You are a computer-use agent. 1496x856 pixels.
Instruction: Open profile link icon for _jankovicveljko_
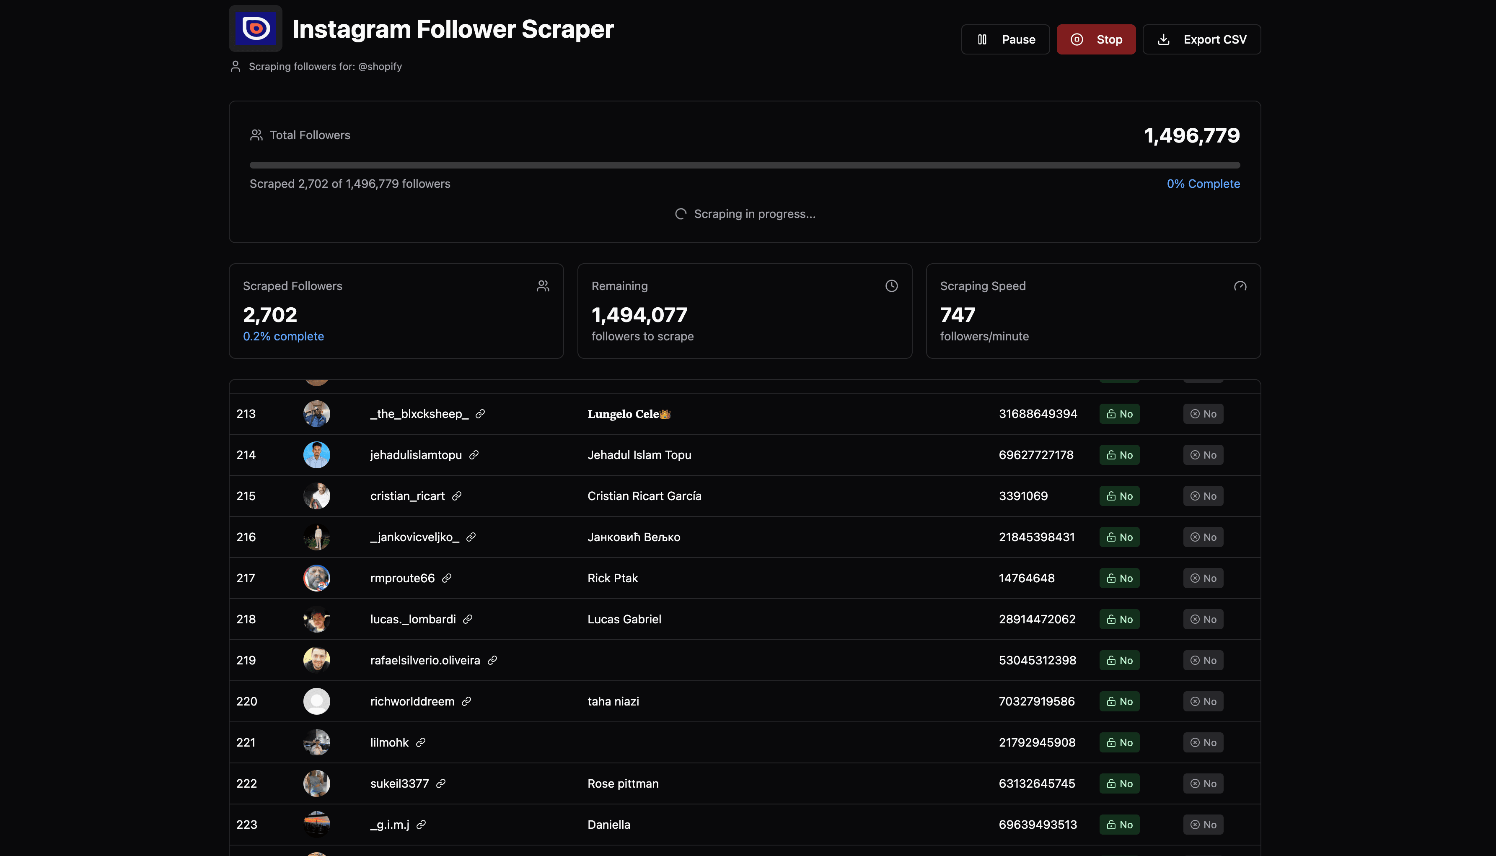(471, 537)
